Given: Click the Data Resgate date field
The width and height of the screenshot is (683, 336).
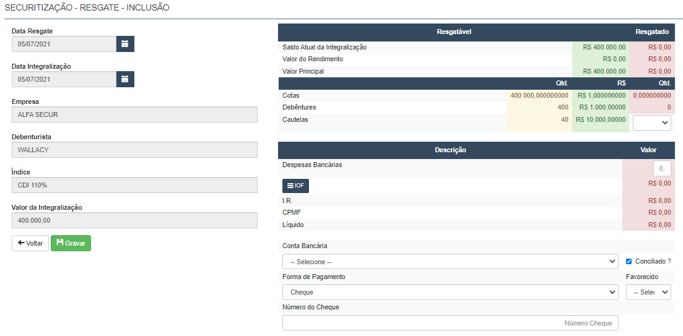Looking at the screenshot, I should 64,44.
